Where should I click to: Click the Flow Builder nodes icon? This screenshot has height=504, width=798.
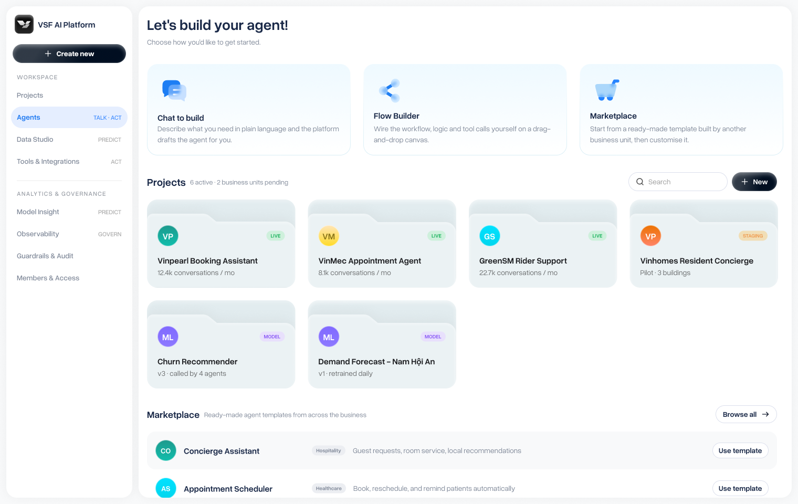coord(390,90)
